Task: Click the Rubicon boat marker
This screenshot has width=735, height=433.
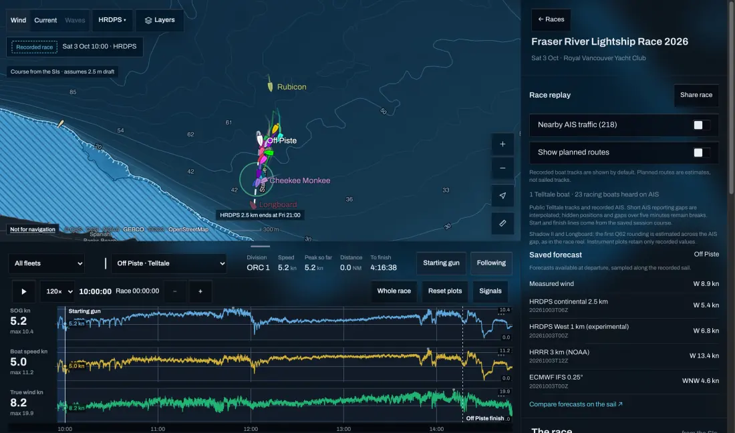Action: [x=270, y=86]
